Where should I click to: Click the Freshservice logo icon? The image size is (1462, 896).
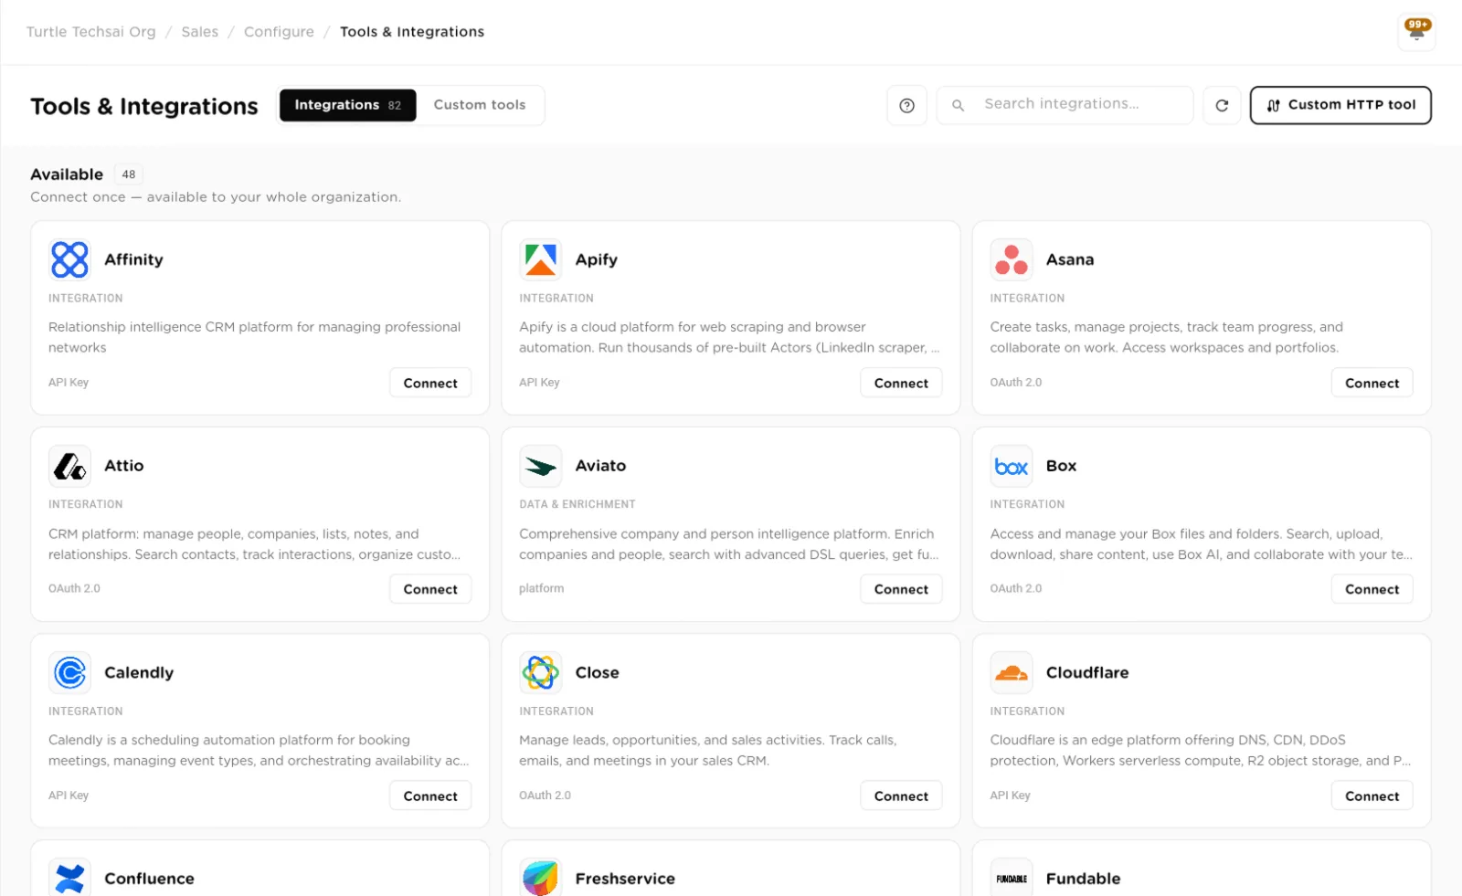tap(540, 878)
